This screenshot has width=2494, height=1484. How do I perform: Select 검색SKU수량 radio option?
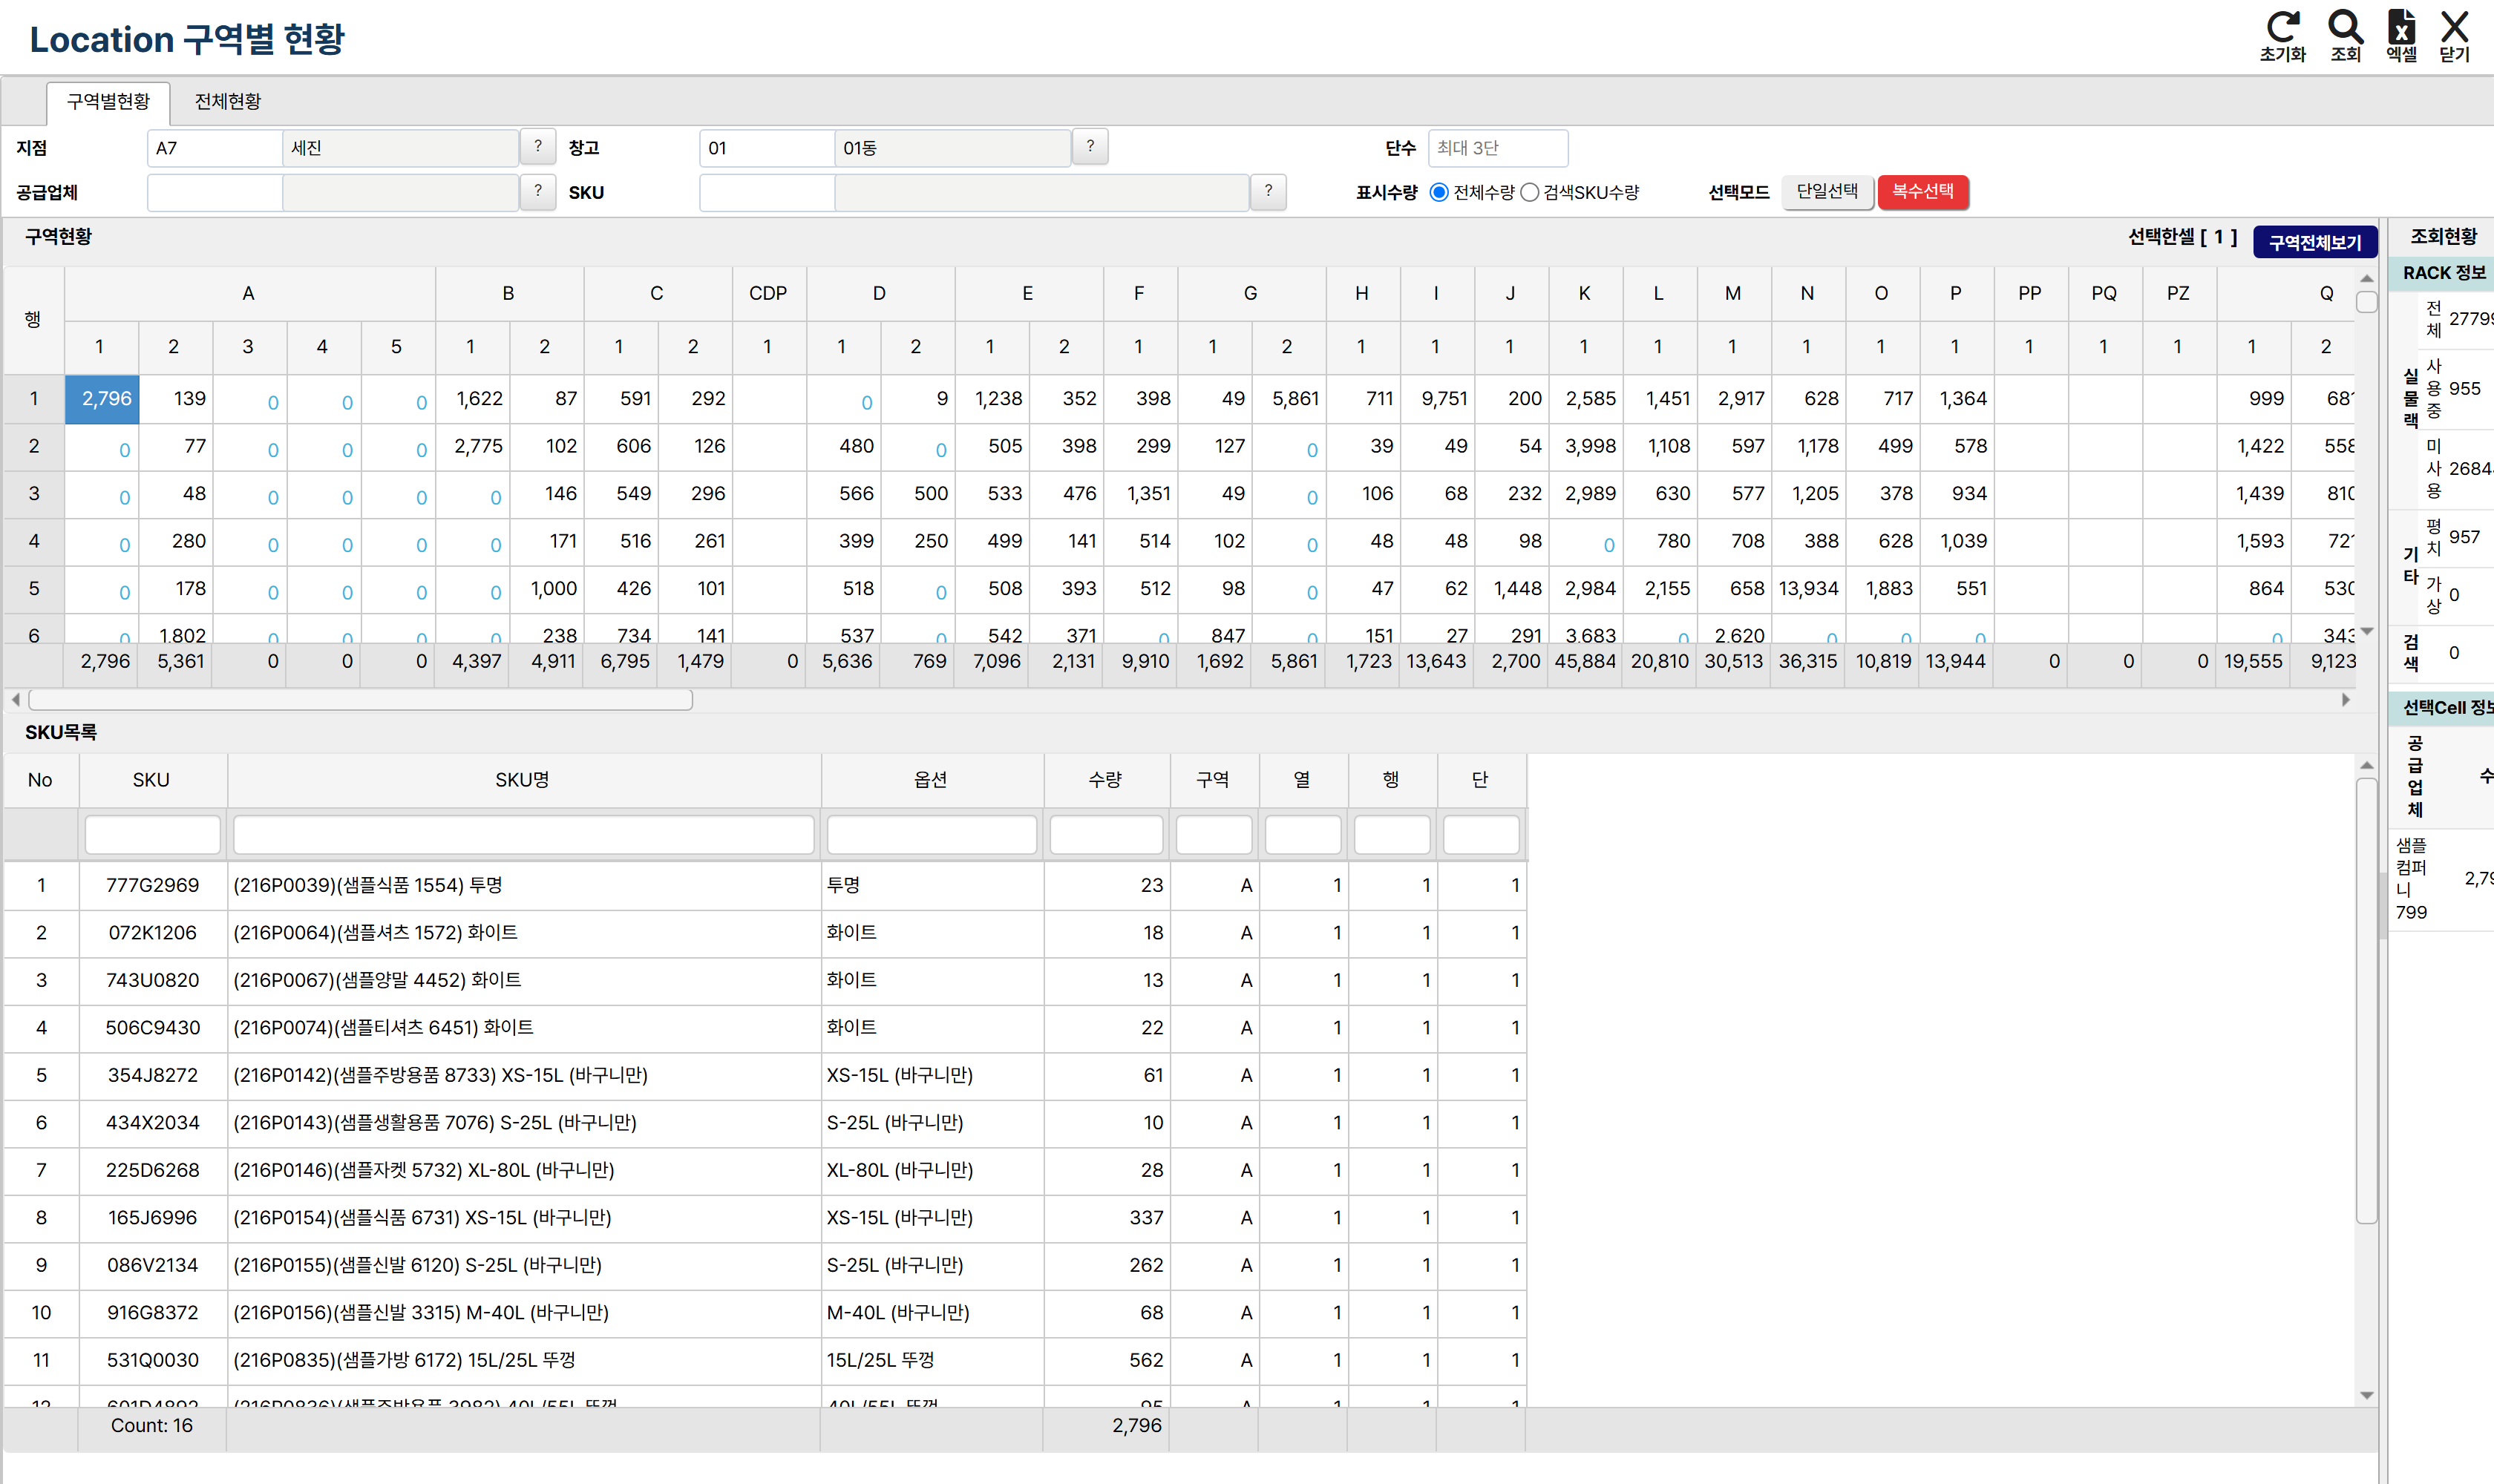[1530, 192]
